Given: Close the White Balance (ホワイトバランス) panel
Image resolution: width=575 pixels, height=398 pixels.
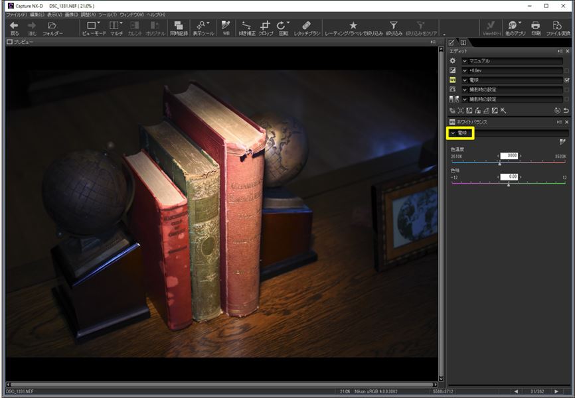Looking at the screenshot, I should [566, 122].
